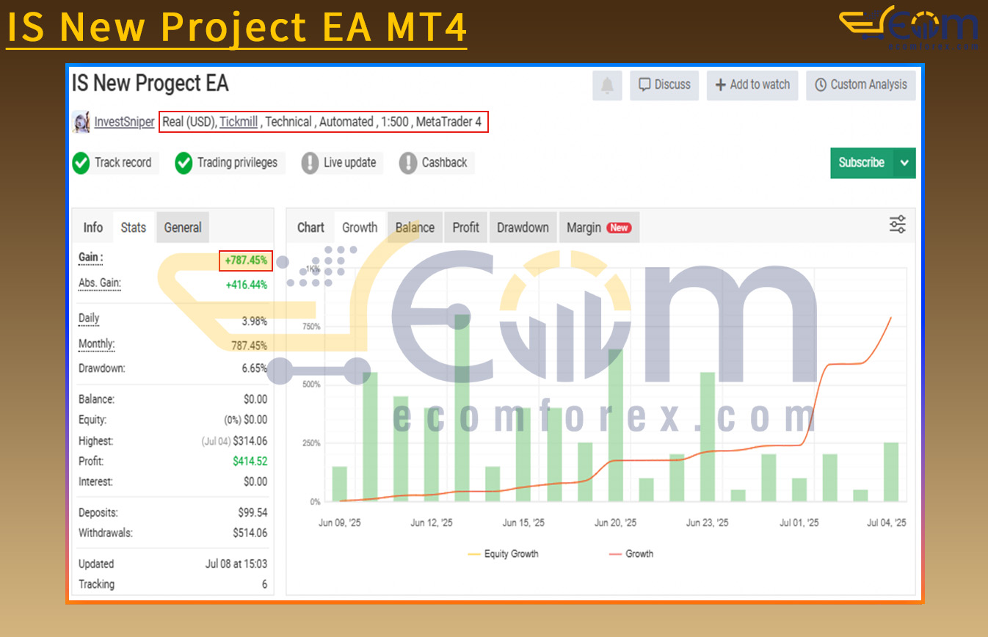Click the Tracking label
This screenshot has width=988, height=637.
coord(96,584)
